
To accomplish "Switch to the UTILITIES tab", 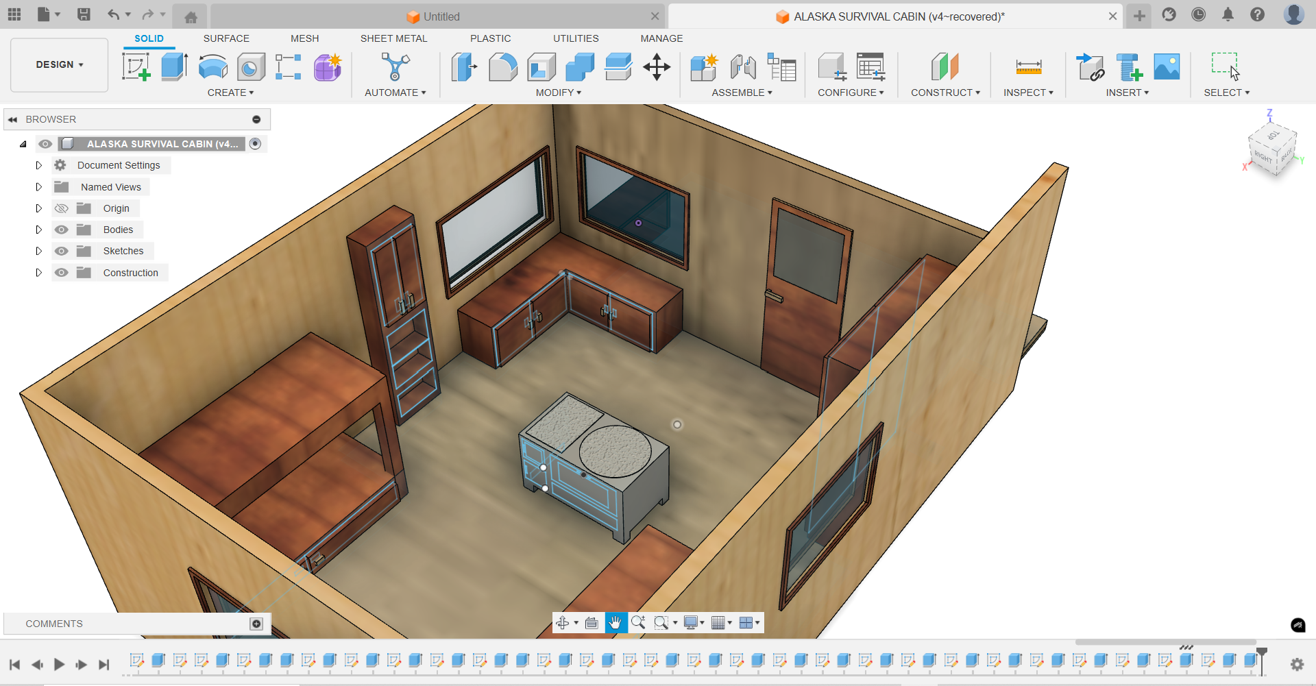I will coord(576,38).
